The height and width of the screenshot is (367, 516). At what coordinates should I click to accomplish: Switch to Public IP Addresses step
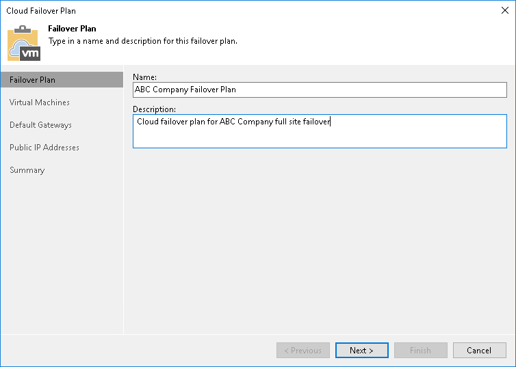(44, 148)
